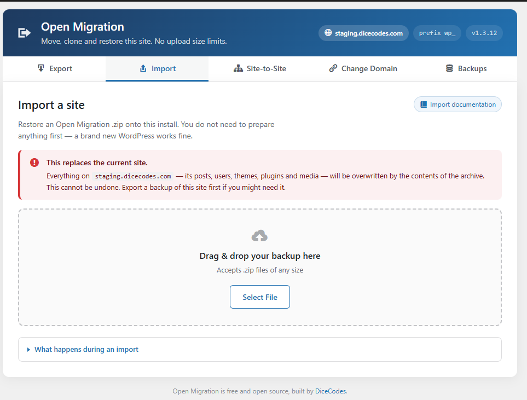Click the Open Migration title text
Viewport: 527px width, 400px height.
(x=82, y=27)
